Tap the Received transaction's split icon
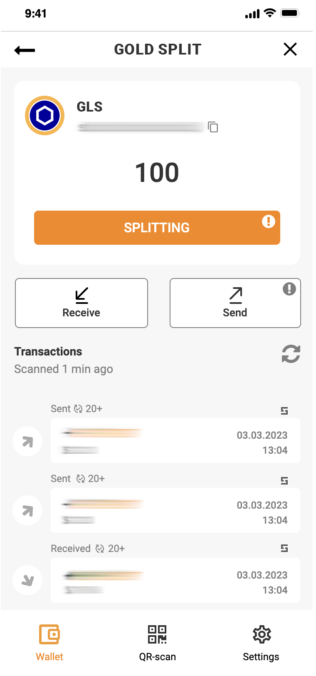The width and height of the screenshot is (316, 676). (x=284, y=548)
